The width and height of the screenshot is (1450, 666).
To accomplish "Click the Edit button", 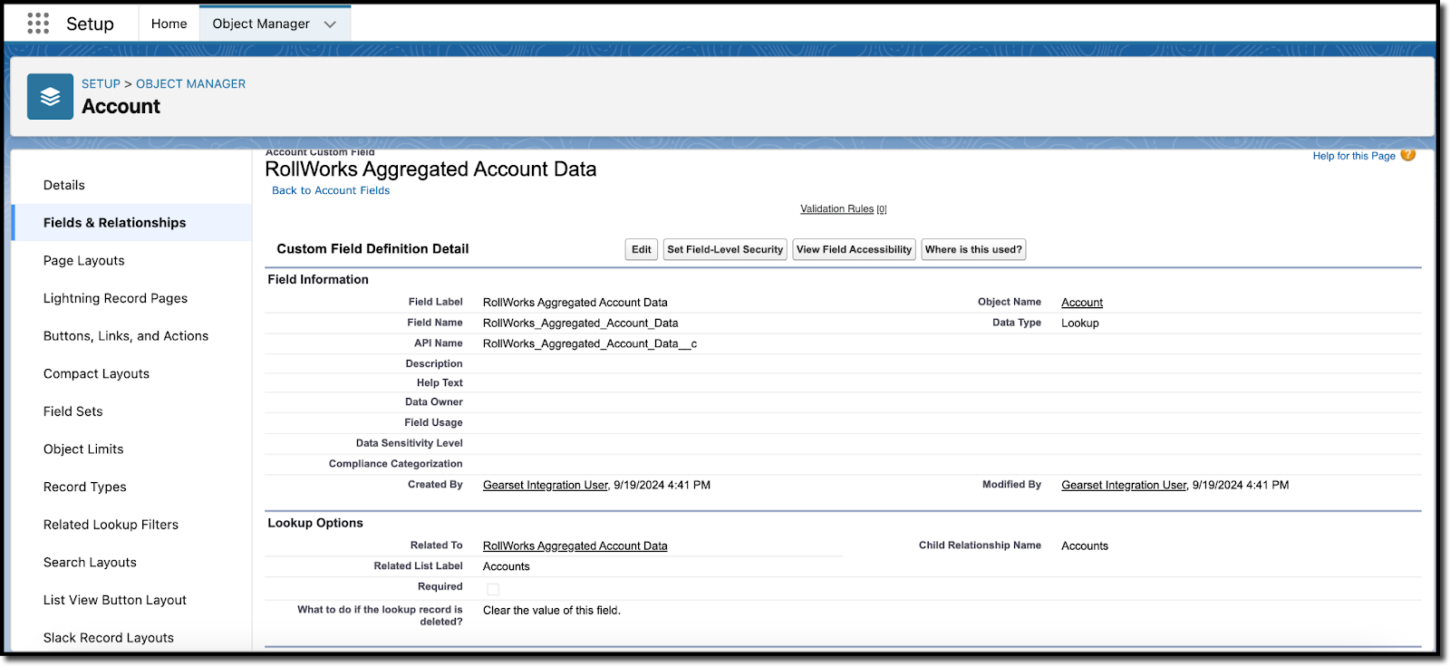I will (641, 249).
